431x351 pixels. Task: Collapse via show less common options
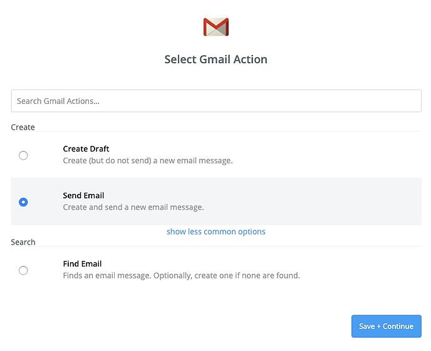click(216, 231)
